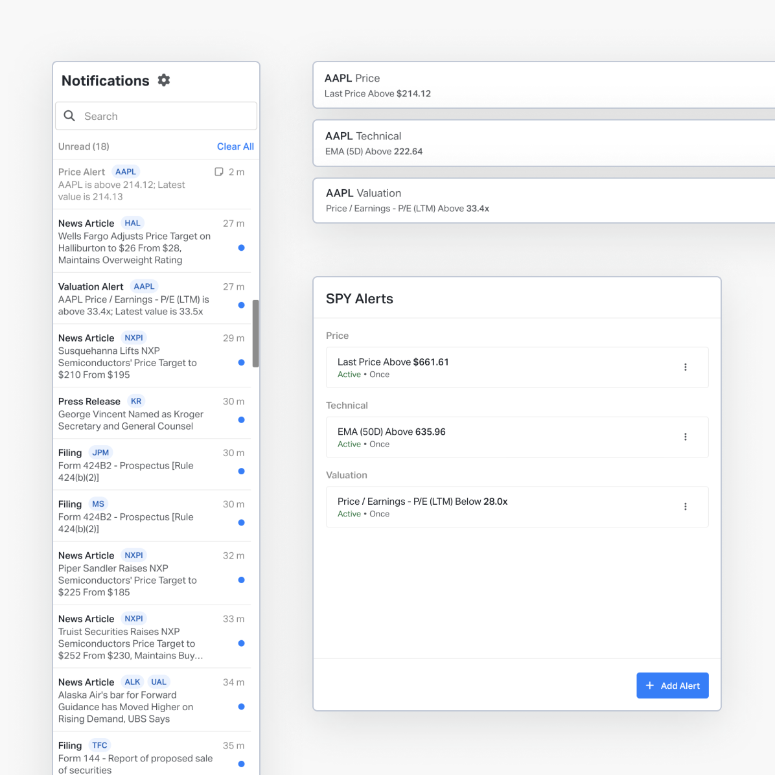Click the Search notifications field
Screen dimensions: 775x775
(x=156, y=116)
